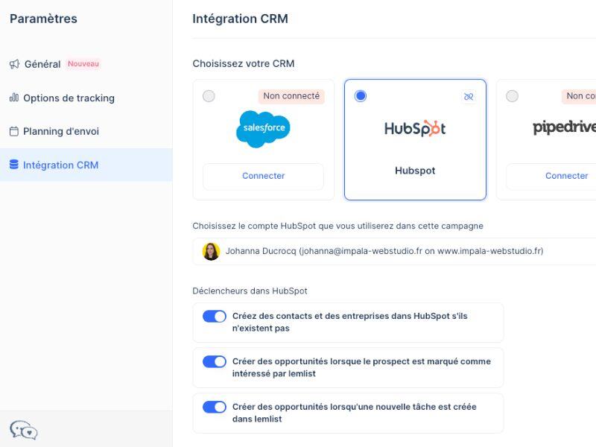Click the megaphone icon beside Général
This screenshot has height=447, width=596.
(x=14, y=64)
